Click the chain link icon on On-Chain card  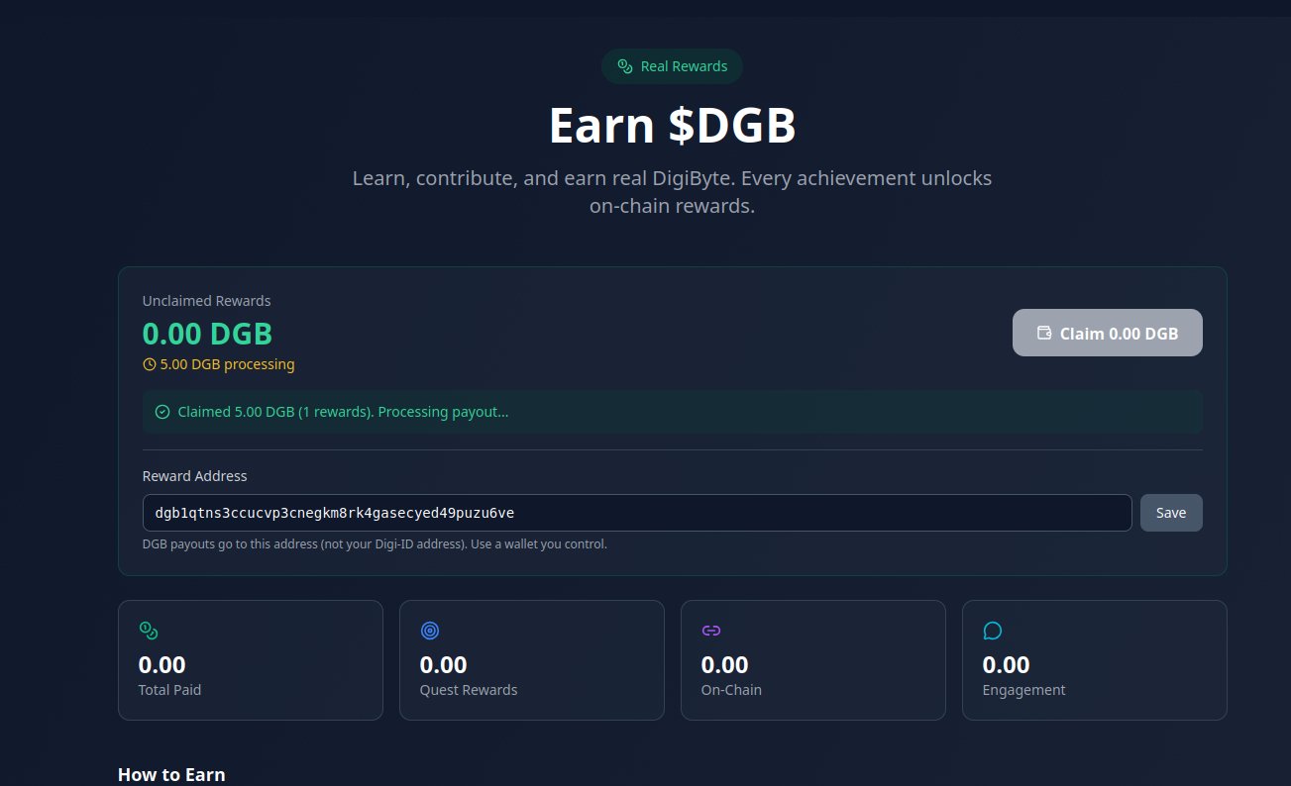(711, 631)
